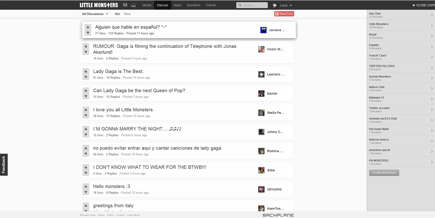Viewport: 435px width, 218px height.
Task: Dislike the 'WHAT TO WEAR FOR THE BTWB' post
Action: (86, 173)
